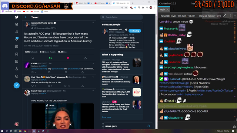Click the Search Twitter field
Viewport: 237px width, 133px height.
tap(121, 17)
